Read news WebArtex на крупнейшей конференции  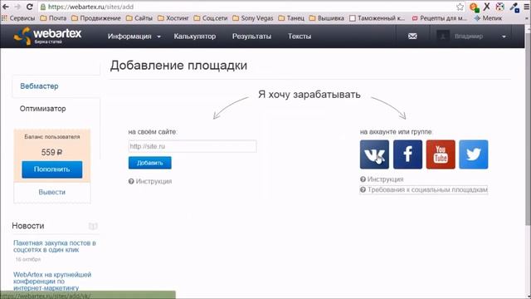tap(52, 282)
